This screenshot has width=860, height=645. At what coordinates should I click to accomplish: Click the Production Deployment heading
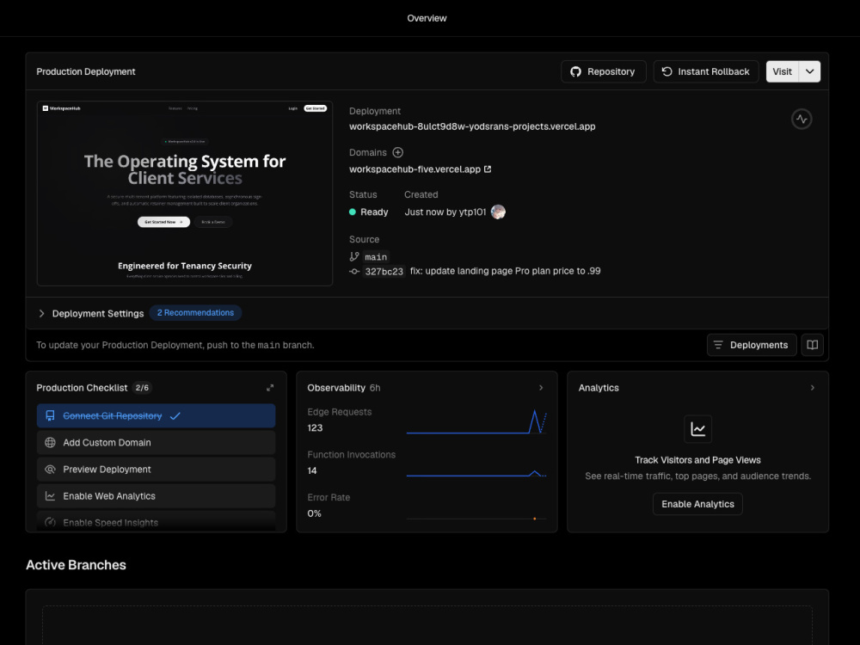coord(86,72)
